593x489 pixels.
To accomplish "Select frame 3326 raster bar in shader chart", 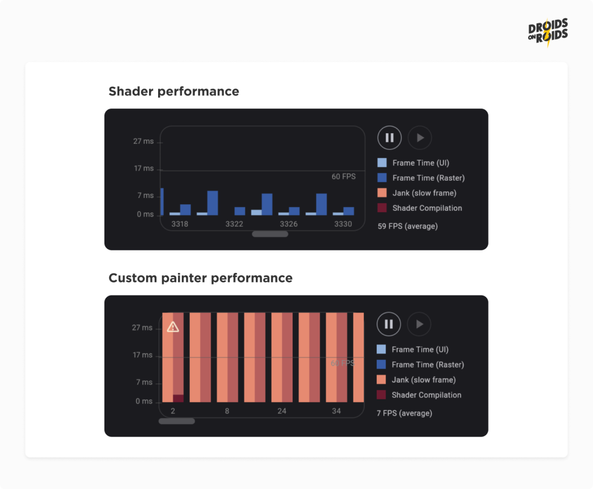I will coord(294,211).
